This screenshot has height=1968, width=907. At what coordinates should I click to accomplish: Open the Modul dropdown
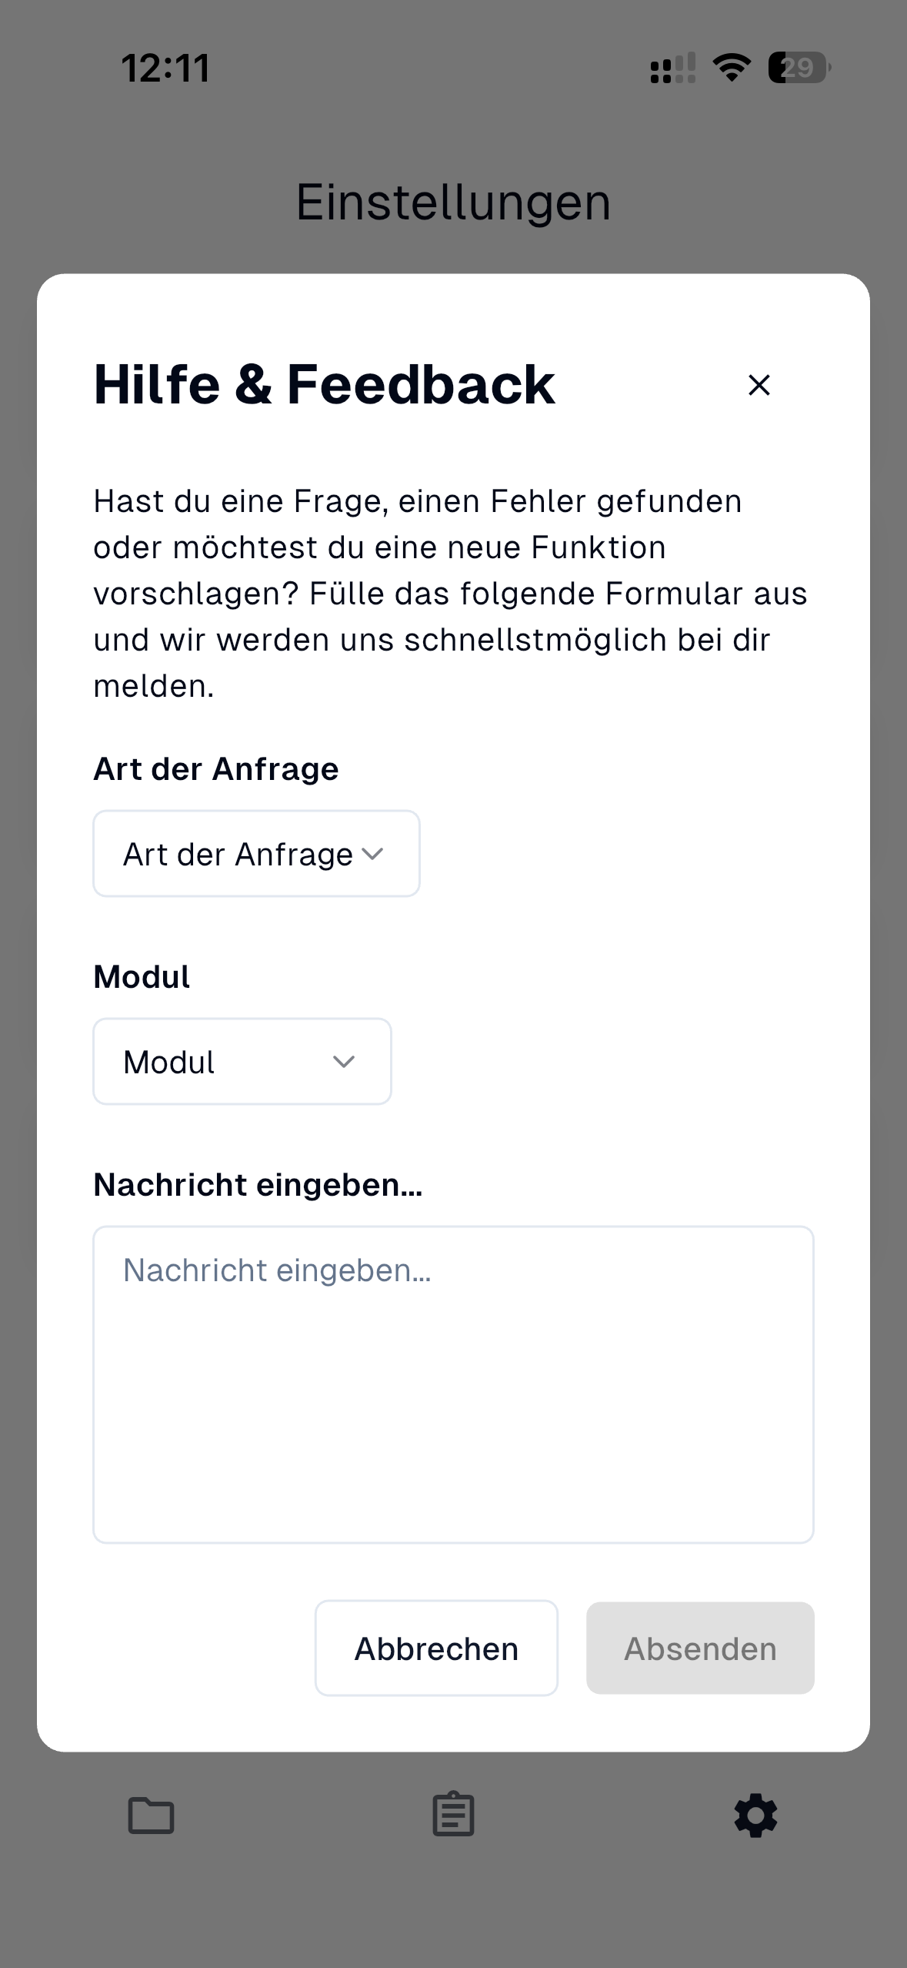coord(242,1061)
